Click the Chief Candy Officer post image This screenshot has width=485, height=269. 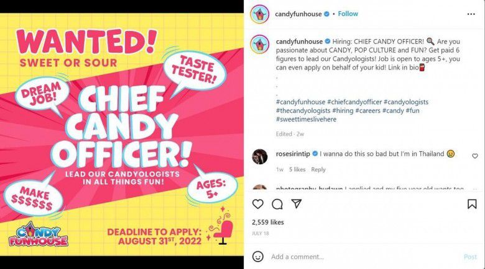click(122, 134)
